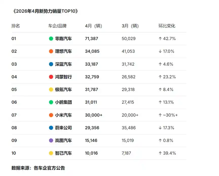Select the footer 数据来源：各车企官方公告
This screenshot has height=176, width=219.
(38, 168)
